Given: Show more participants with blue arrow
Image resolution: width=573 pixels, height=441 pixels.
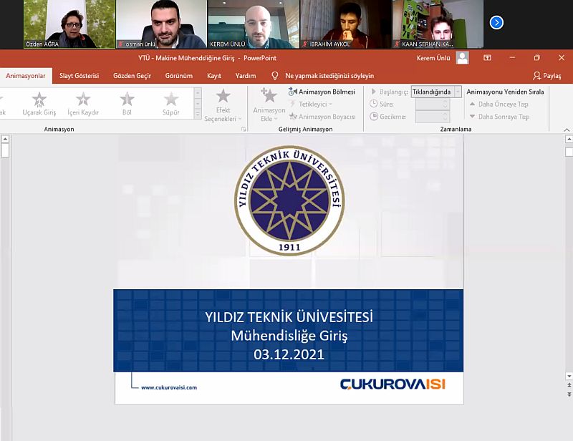Looking at the screenshot, I should (x=496, y=23).
